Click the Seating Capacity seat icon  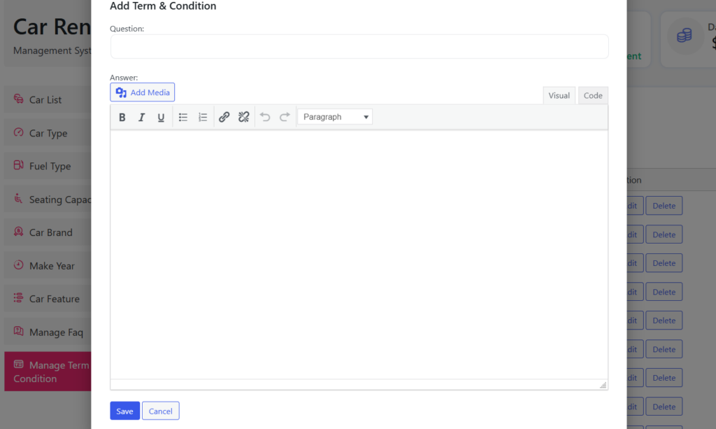point(17,198)
